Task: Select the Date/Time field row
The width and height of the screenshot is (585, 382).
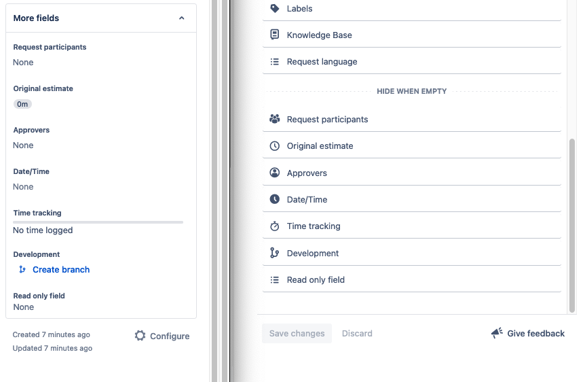Action: (x=412, y=199)
